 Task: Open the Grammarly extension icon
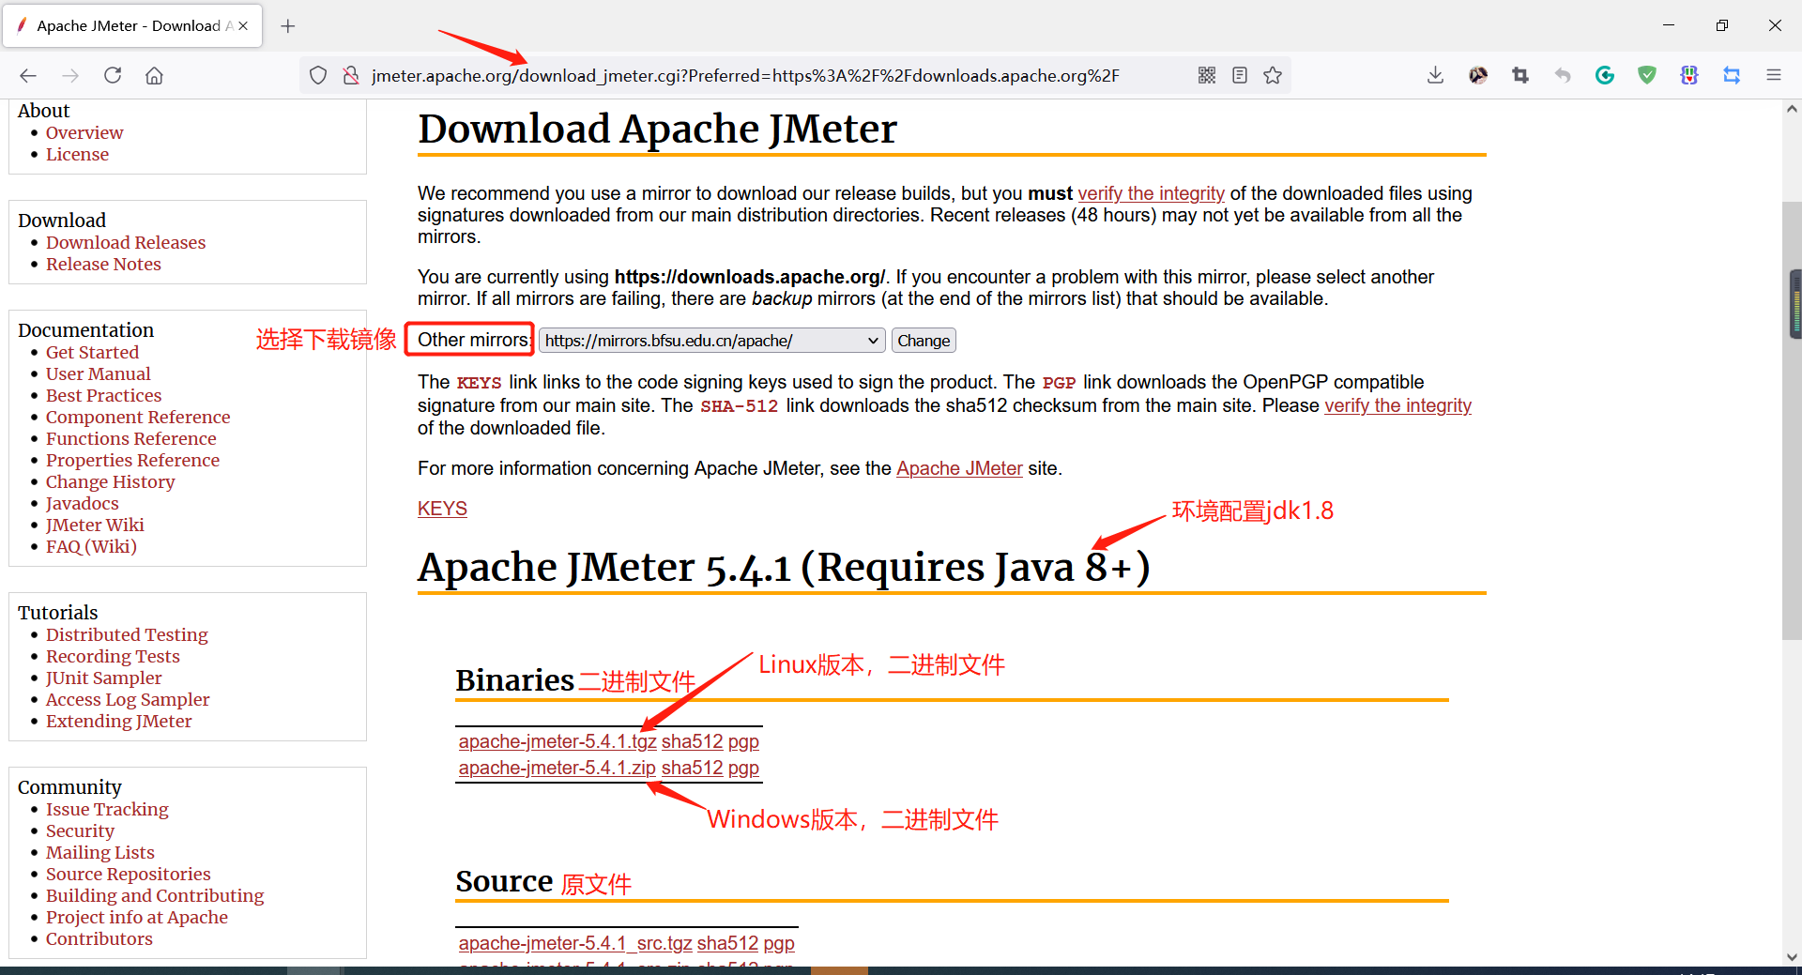tap(1605, 75)
